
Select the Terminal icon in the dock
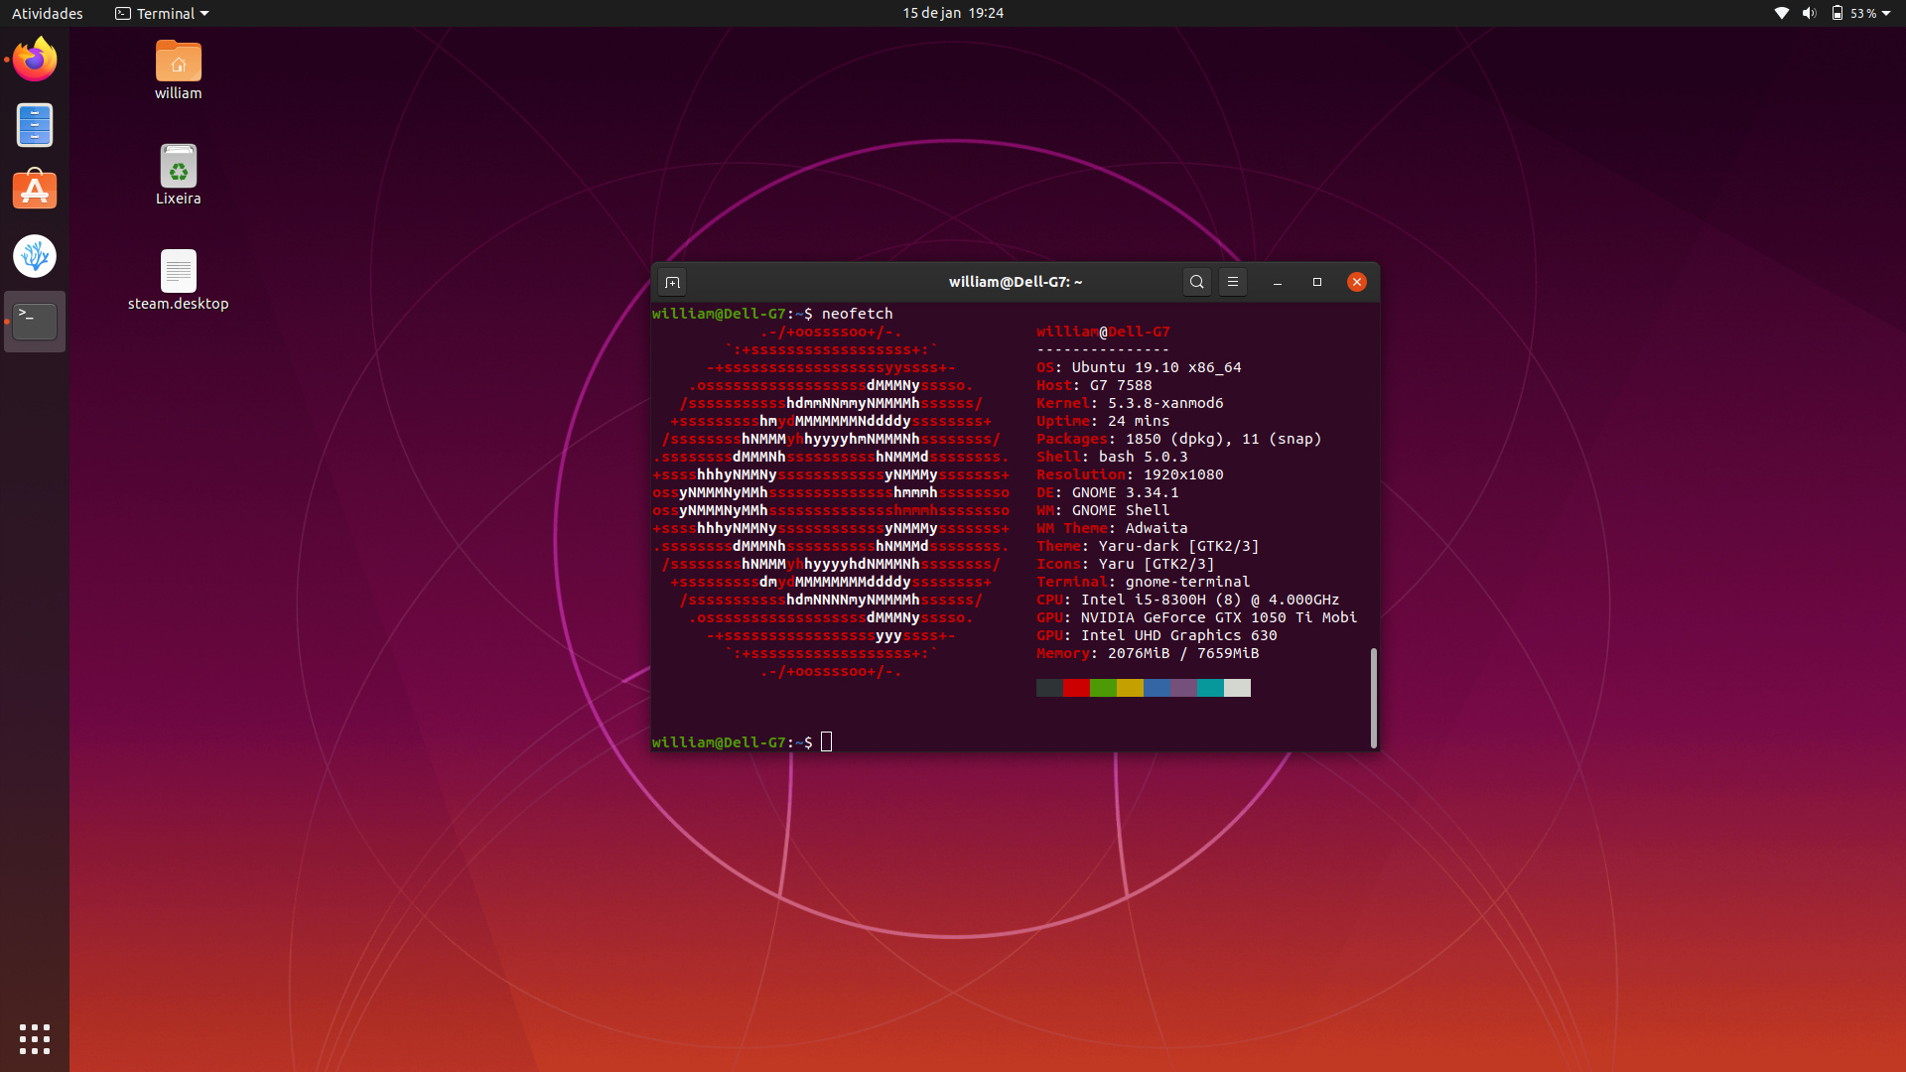pyautogui.click(x=35, y=322)
